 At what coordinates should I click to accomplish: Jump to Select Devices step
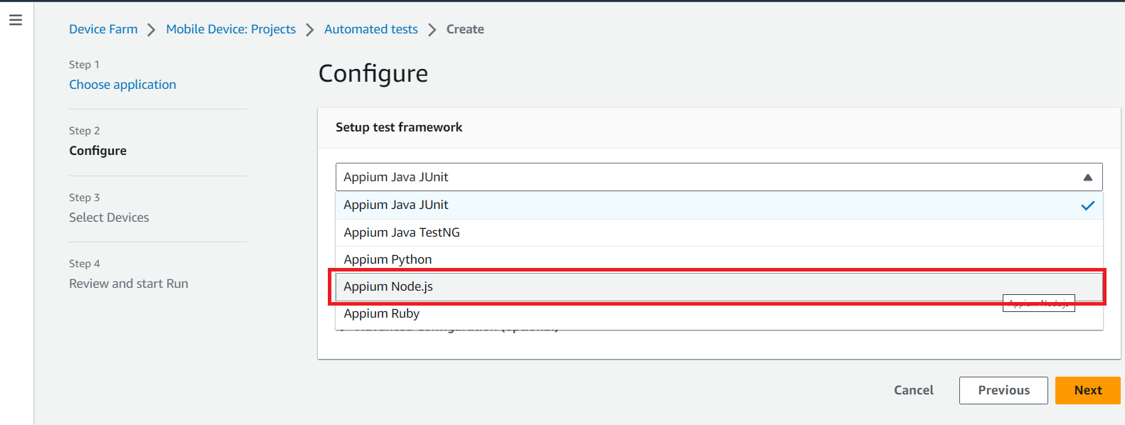pos(109,217)
